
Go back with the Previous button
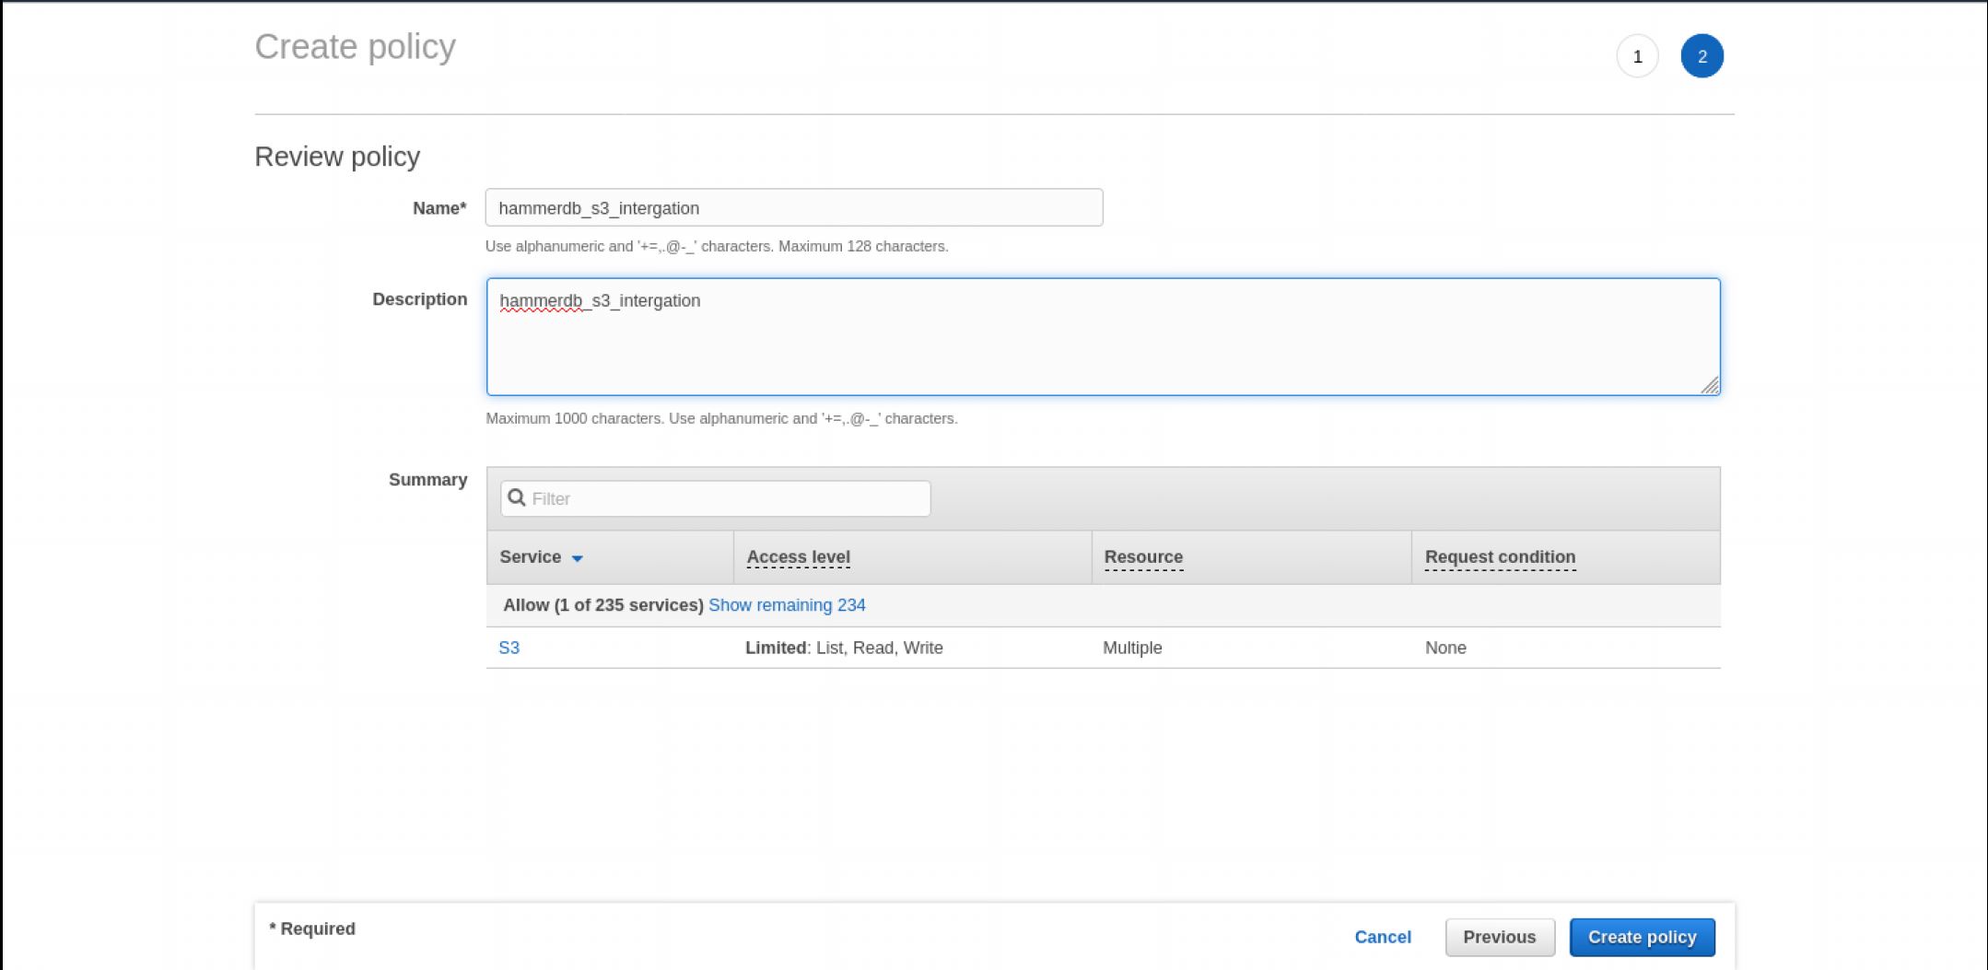(1499, 937)
